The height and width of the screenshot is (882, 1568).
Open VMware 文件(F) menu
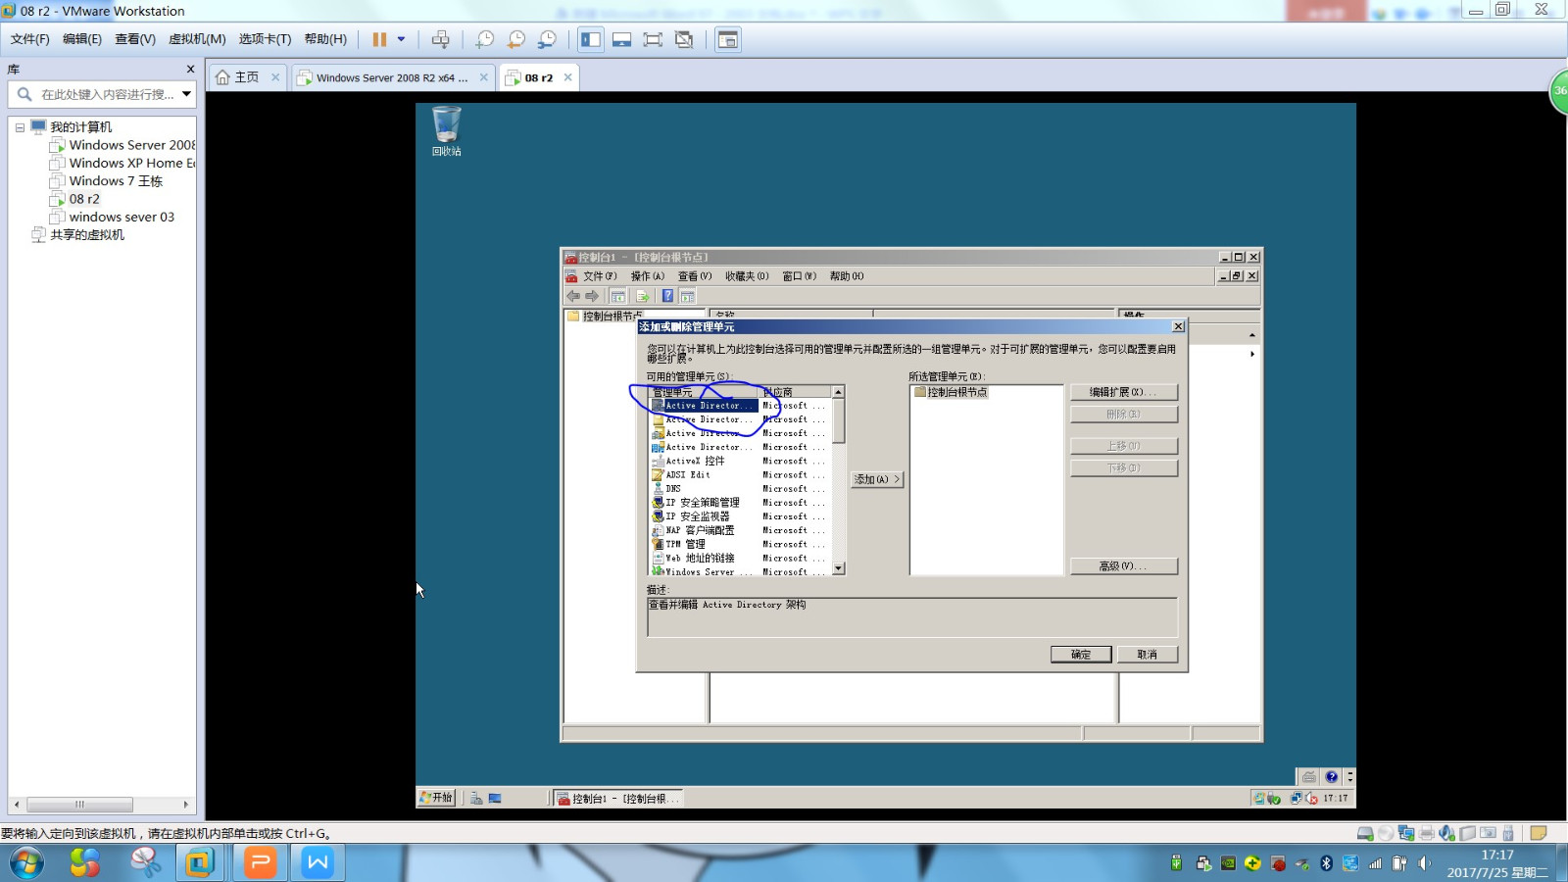point(29,39)
